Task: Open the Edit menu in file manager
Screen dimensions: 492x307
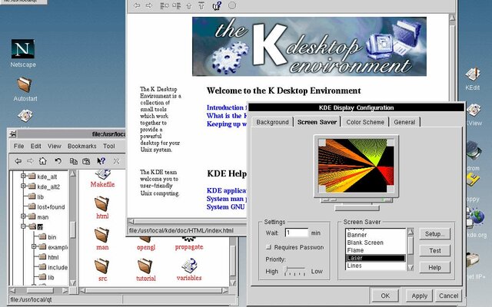Action: pyautogui.click(x=36, y=146)
